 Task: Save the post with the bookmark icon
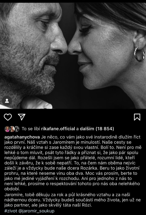click(137, 117)
